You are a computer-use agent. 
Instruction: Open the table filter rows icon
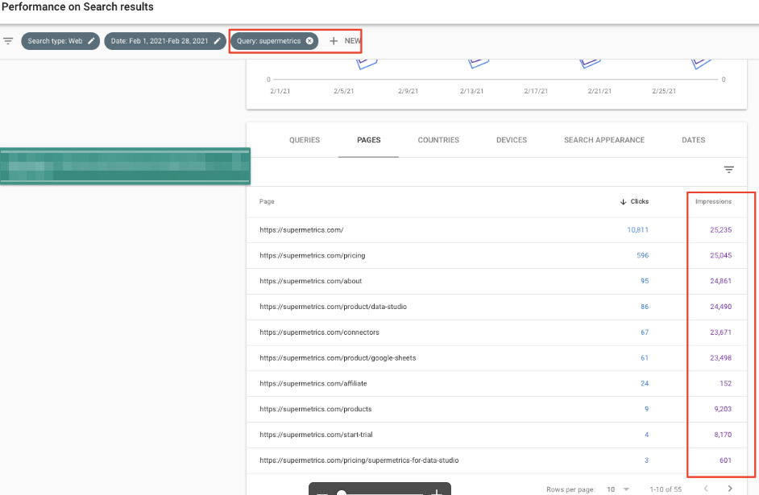[728, 170]
